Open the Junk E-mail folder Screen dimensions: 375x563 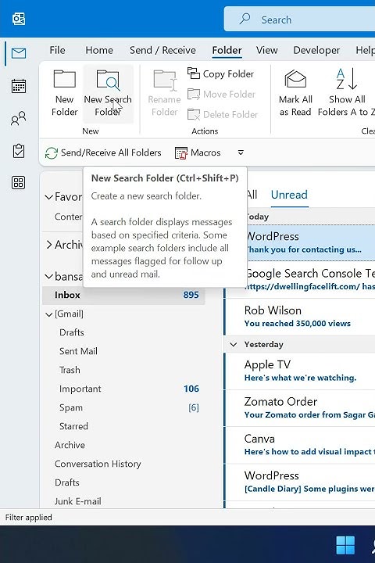tap(123, 501)
